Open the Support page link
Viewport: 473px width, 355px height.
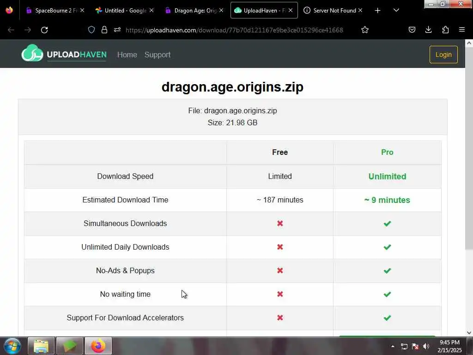click(158, 55)
